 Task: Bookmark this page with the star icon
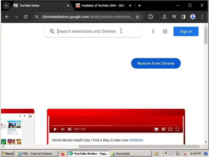point(137,17)
